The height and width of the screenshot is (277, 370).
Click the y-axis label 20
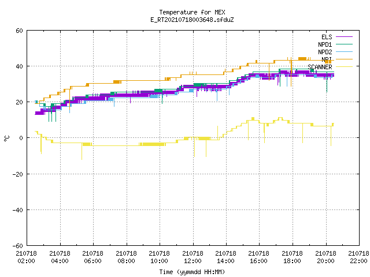19,102
